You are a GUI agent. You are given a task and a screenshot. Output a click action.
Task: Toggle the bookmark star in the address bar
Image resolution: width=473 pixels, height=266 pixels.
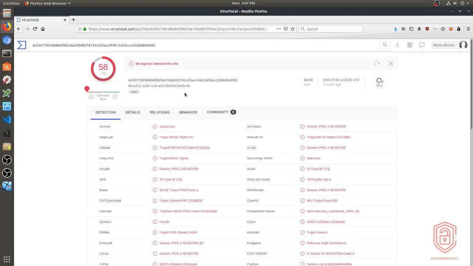click(293, 29)
